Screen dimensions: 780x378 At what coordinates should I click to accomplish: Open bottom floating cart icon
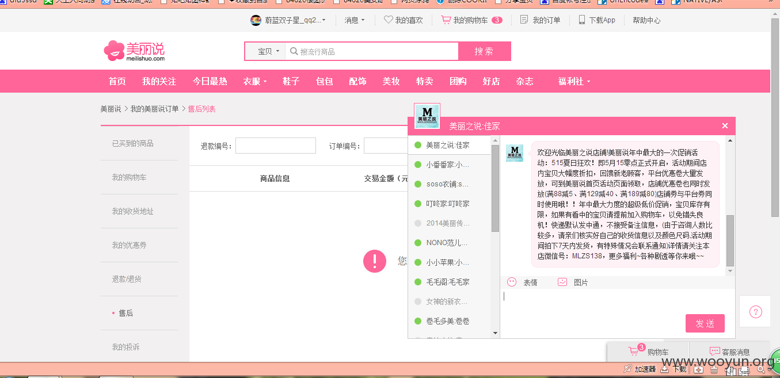(634, 352)
